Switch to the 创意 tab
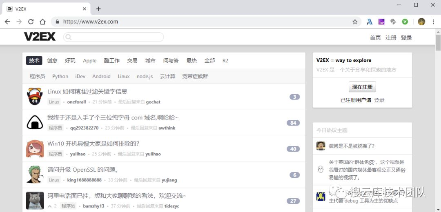 click(x=52, y=60)
